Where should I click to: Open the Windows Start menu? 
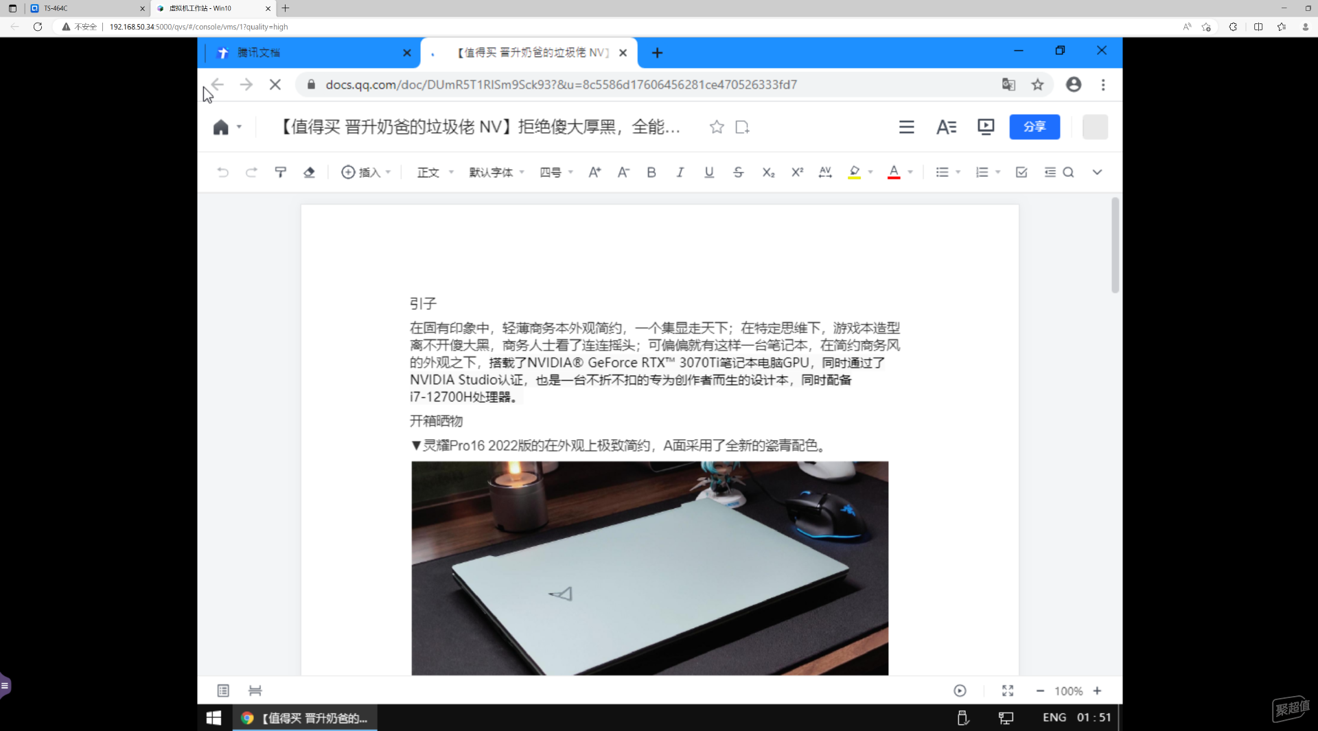point(213,718)
